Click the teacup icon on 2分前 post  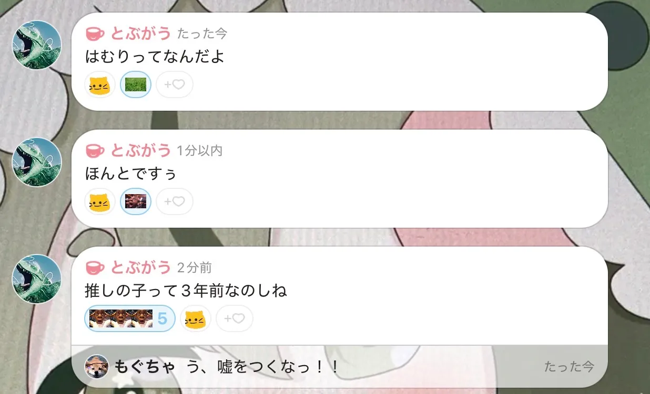point(95,268)
